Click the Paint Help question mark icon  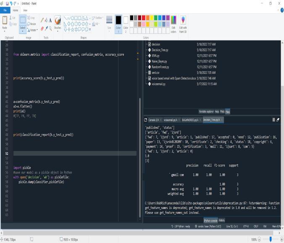tap(282, 10)
